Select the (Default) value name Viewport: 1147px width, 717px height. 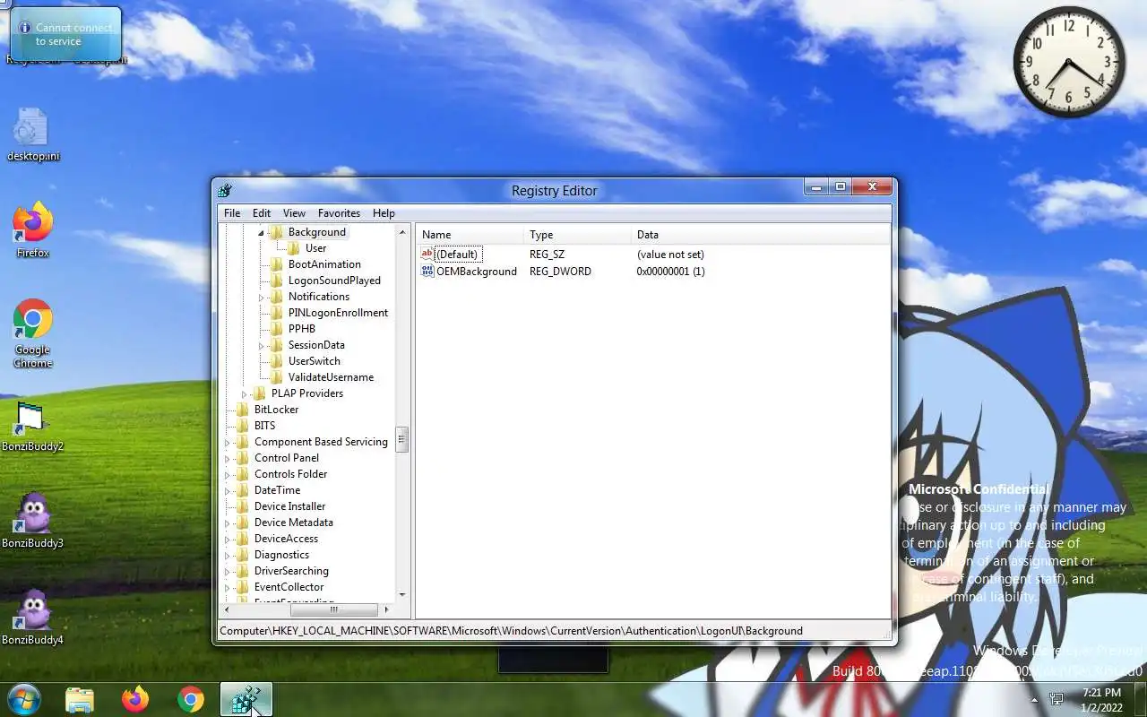click(457, 255)
